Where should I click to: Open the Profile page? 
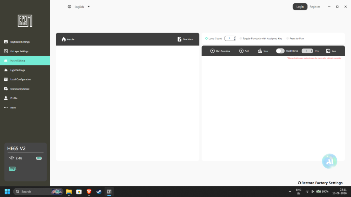25,98
